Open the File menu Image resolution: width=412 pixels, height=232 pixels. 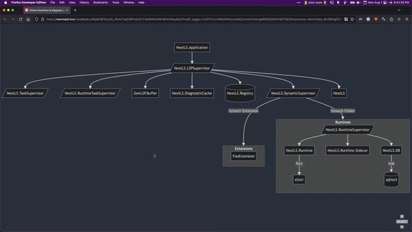pos(53,3)
